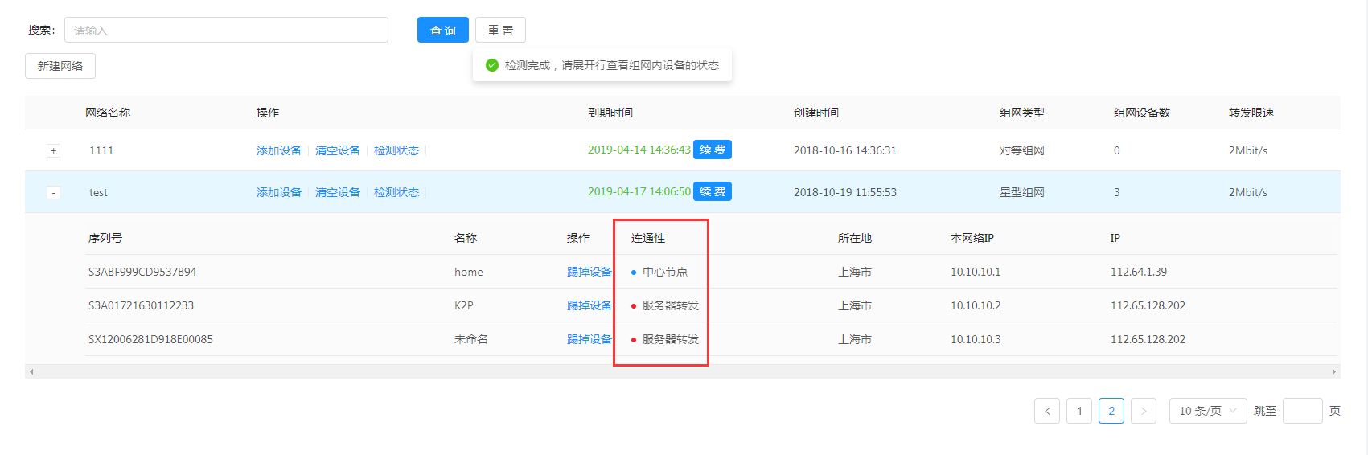Click the 连通性 sub-table header

648,238
